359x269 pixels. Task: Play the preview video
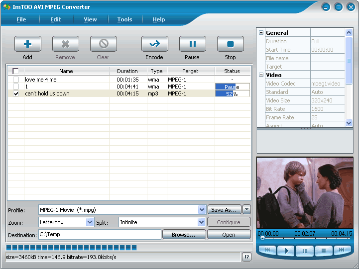coord(286,251)
